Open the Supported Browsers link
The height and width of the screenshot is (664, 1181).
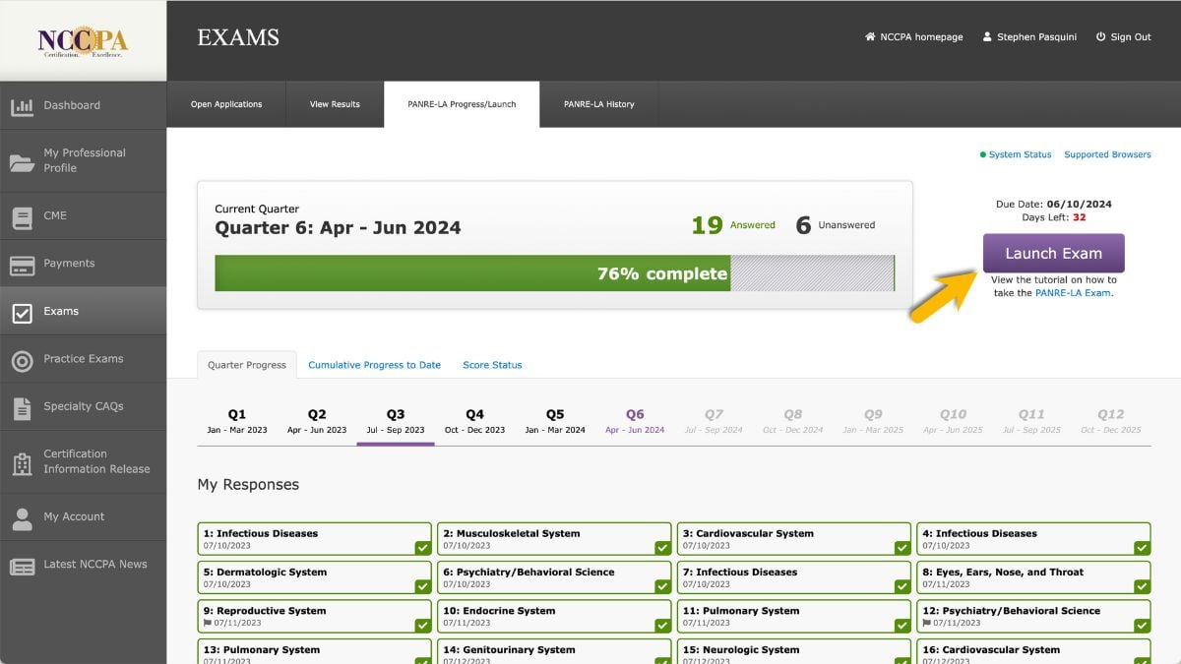click(1107, 154)
